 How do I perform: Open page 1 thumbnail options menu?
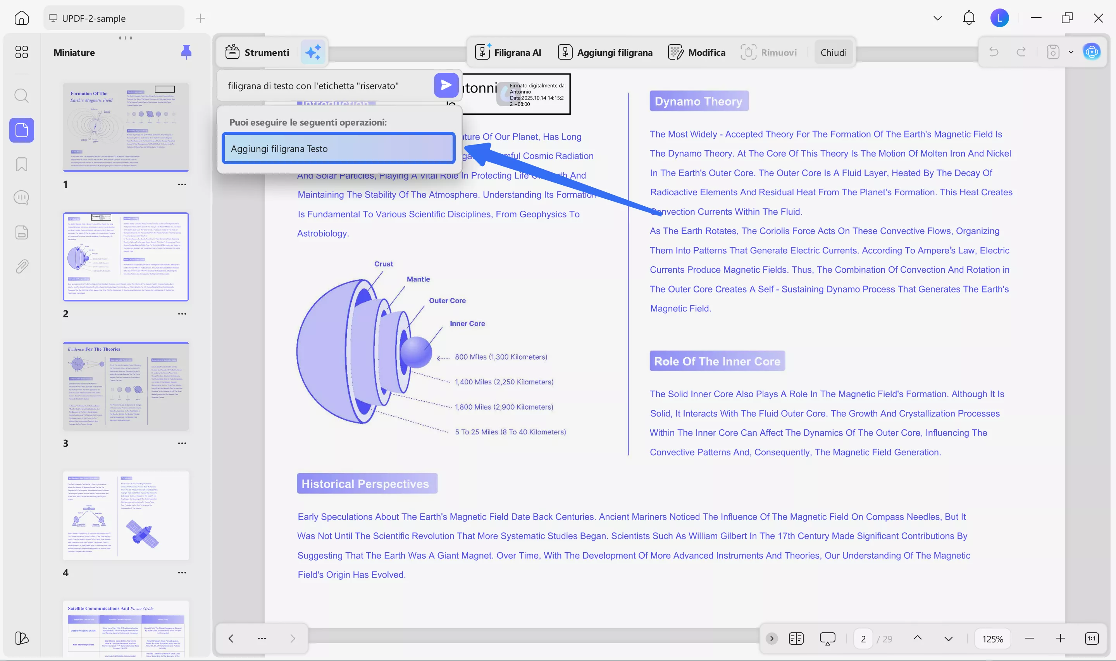coord(182,184)
